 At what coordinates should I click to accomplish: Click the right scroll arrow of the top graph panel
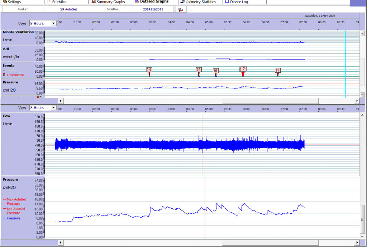[357, 101]
